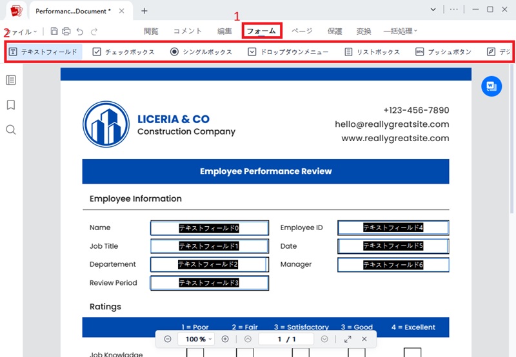This screenshot has height=357, width=516.
Task: Click the 3 = Good column header
Action: (357, 327)
